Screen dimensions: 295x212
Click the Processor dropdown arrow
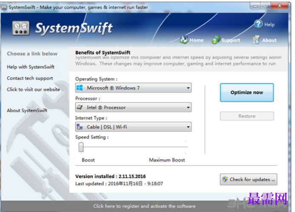(188, 107)
